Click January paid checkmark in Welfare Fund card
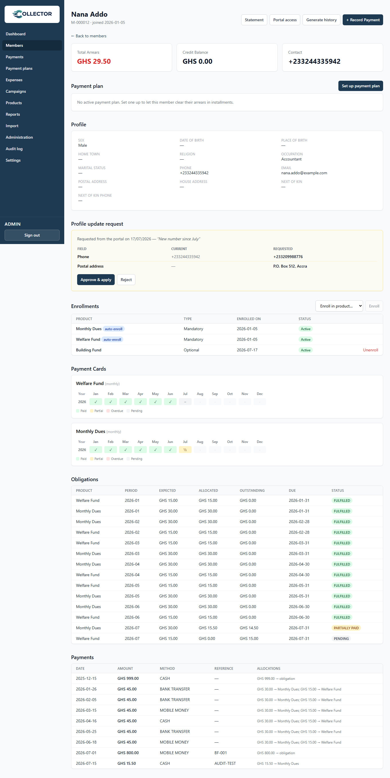Screen dimensions: 390x778 pyautogui.click(x=95, y=402)
